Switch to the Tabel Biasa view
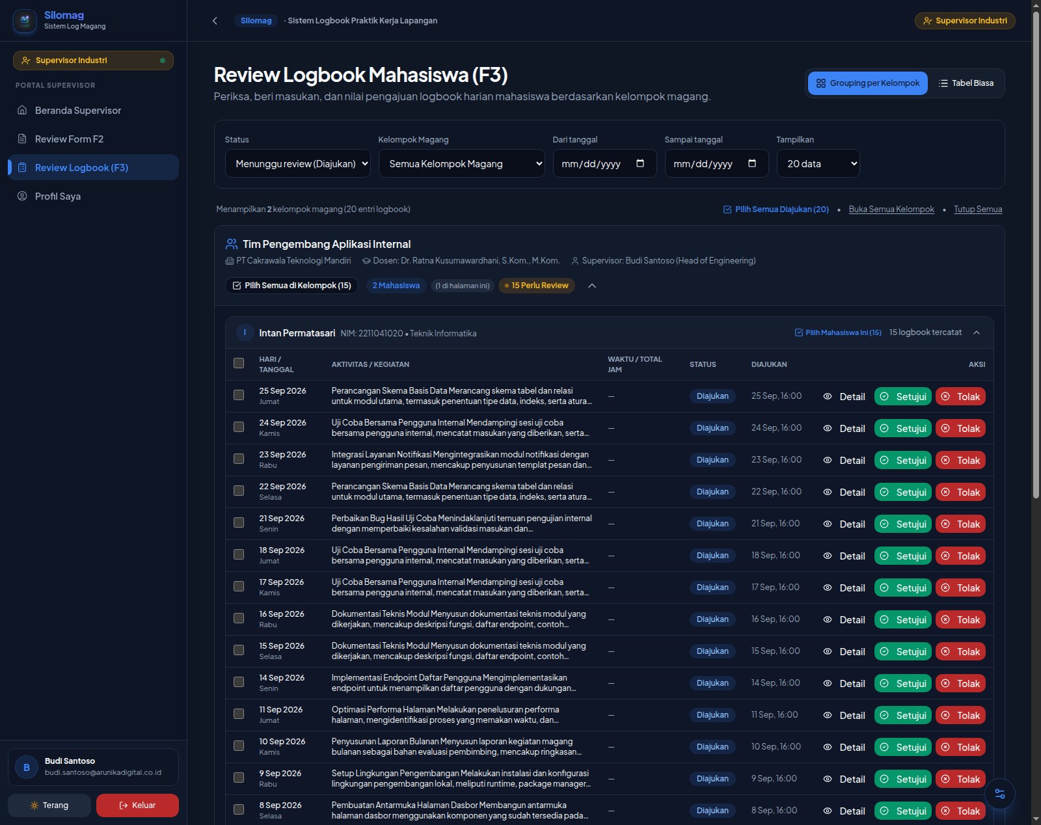The height and width of the screenshot is (825, 1041). point(966,83)
